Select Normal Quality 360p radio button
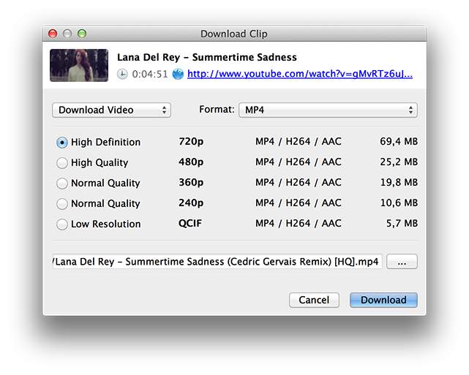The width and height of the screenshot is (469, 375). click(x=62, y=183)
